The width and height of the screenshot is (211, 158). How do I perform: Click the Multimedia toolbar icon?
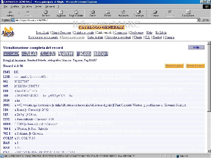[123, 13]
